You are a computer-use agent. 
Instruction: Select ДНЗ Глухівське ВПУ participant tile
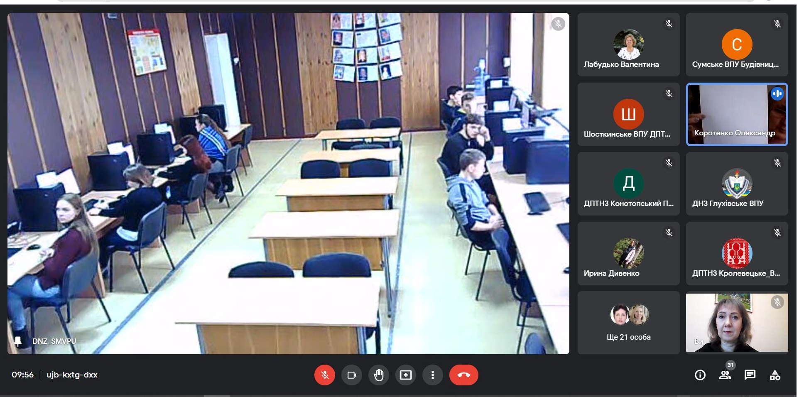coord(737,184)
